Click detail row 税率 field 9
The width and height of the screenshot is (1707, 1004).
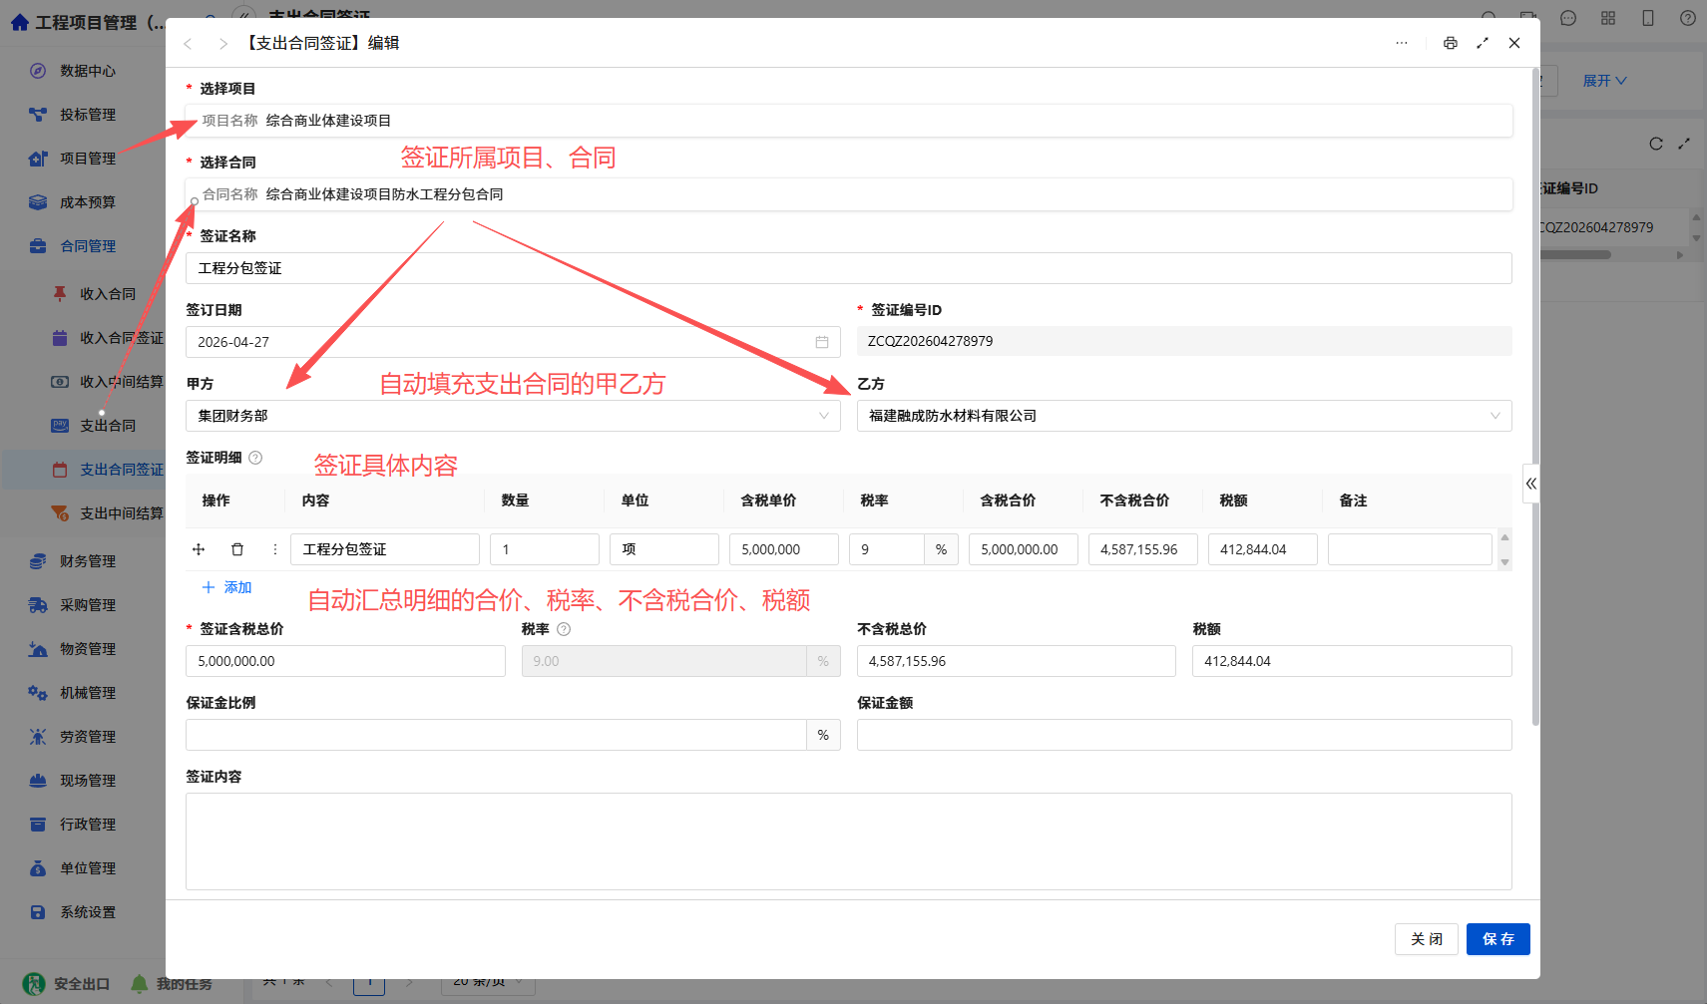[x=887, y=549]
